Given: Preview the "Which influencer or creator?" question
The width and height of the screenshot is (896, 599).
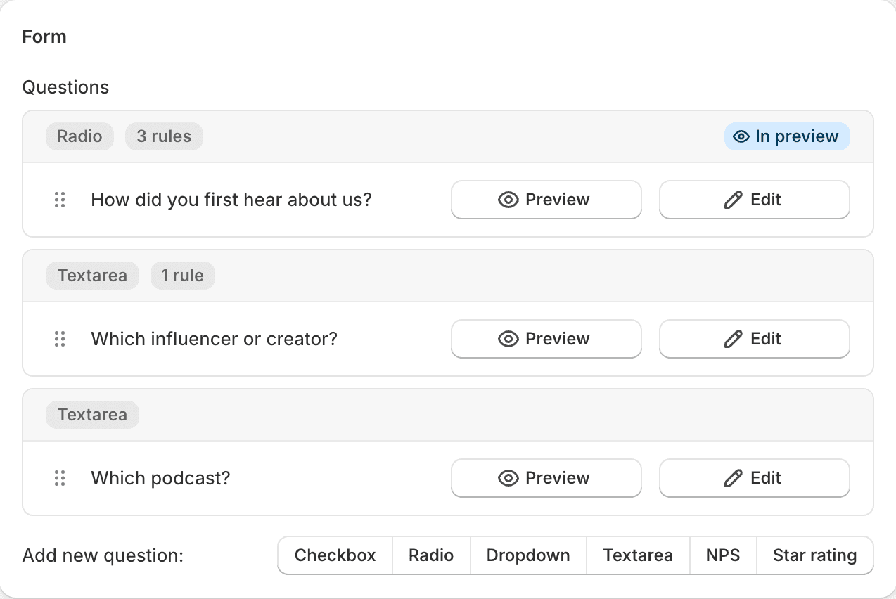Looking at the screenshot, I should [x=546, y=339].
